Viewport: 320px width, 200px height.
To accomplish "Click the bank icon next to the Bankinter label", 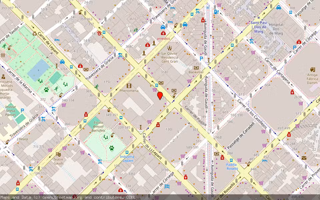I will point(197,68).
